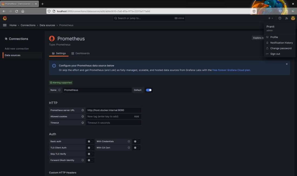297x176 pixels.
Task: Click the user avatar icon
Action: [293, 18]
